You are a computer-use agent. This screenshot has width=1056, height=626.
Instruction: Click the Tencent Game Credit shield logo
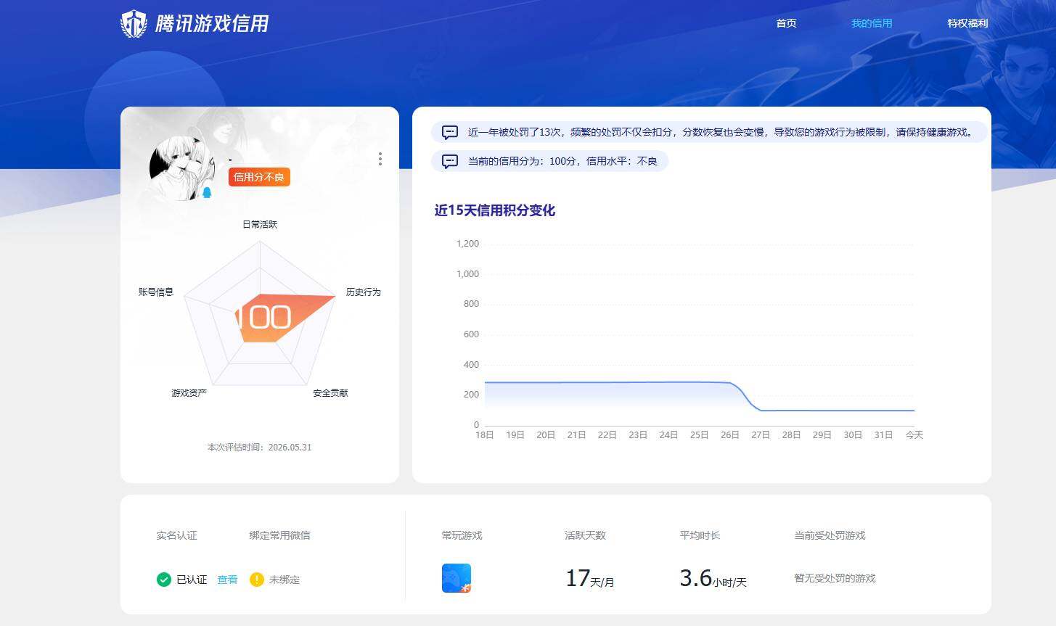(x=134, y=24)
